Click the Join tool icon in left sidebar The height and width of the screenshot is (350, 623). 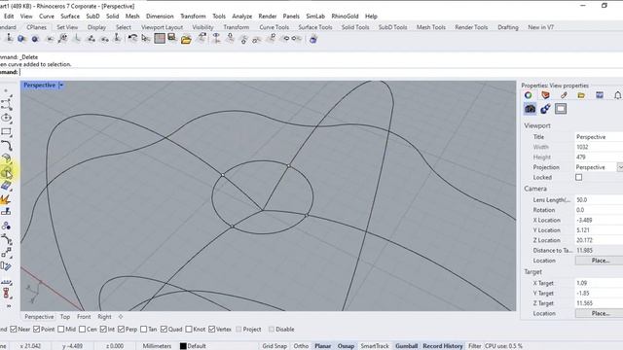tap(6, 213)
